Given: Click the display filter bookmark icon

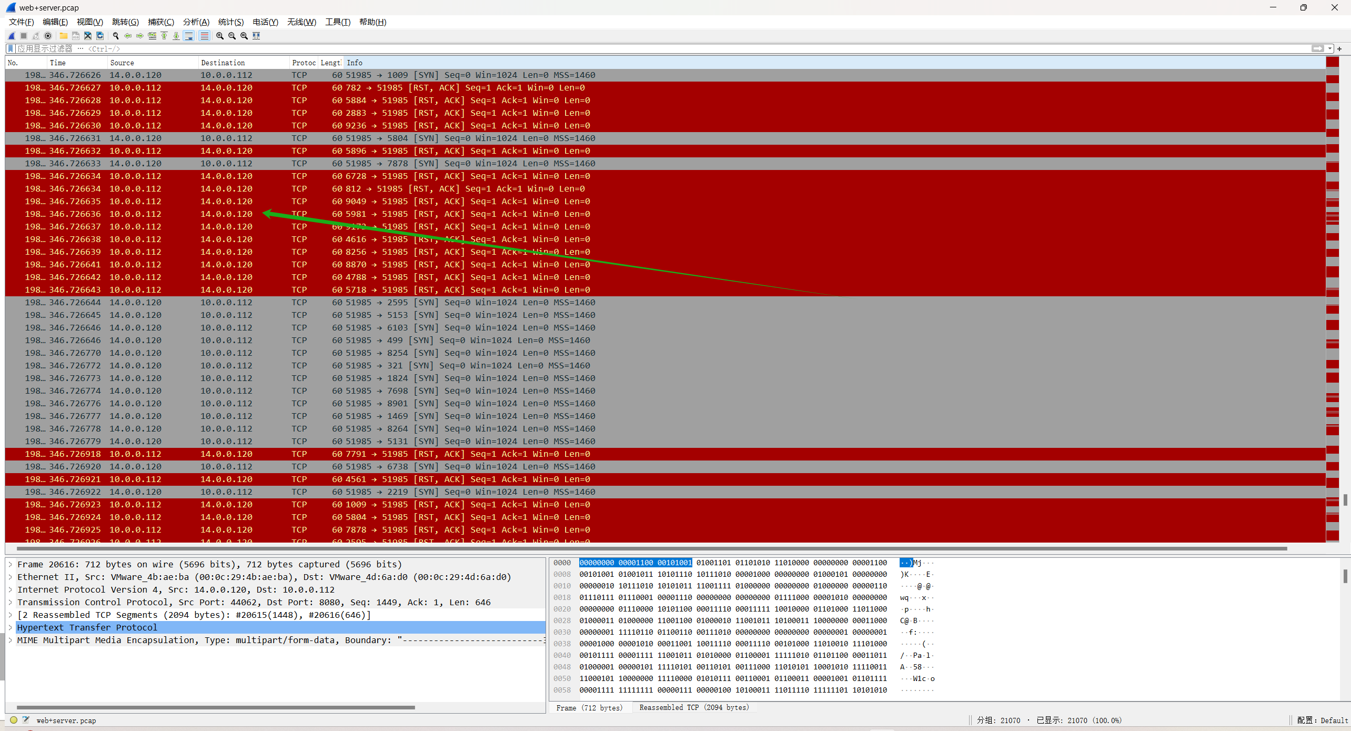Looking at the screenshot, I should [11, 48].
